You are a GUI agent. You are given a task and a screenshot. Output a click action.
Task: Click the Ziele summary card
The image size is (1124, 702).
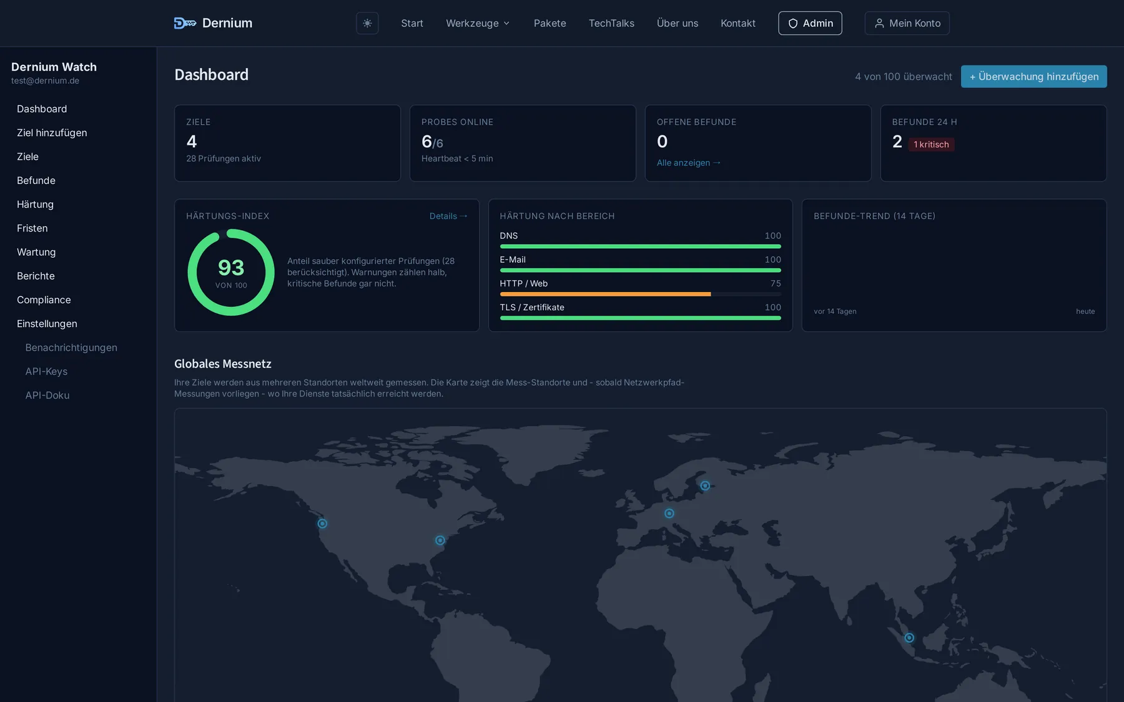pos(287,143)
